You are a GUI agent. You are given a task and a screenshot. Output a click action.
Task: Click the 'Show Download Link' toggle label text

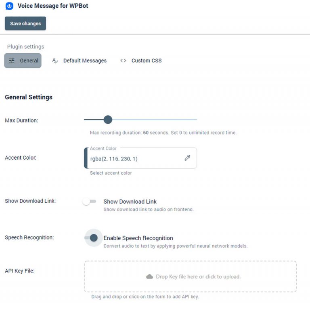pyautogui.click(x=130, y=202)
